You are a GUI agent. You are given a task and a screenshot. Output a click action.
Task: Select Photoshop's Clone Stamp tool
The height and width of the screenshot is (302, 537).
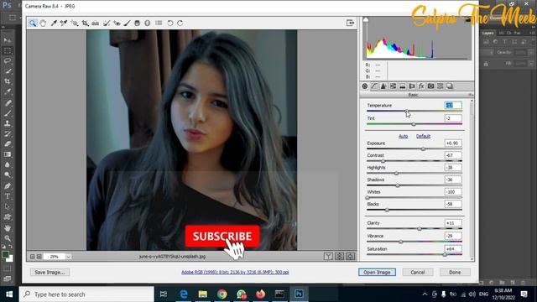pos(8,123)
